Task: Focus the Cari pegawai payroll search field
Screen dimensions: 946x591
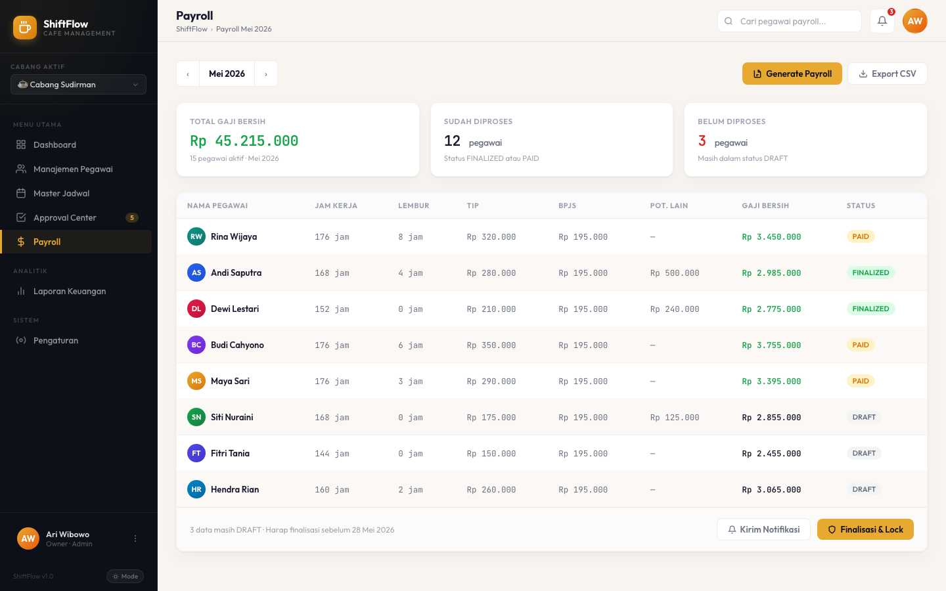Action: click(x=790, y=21)
